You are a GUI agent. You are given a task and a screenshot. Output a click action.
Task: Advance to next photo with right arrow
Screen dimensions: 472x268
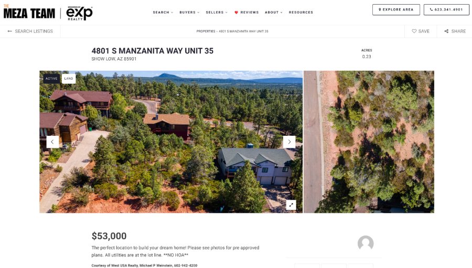[x=289, y=142]
